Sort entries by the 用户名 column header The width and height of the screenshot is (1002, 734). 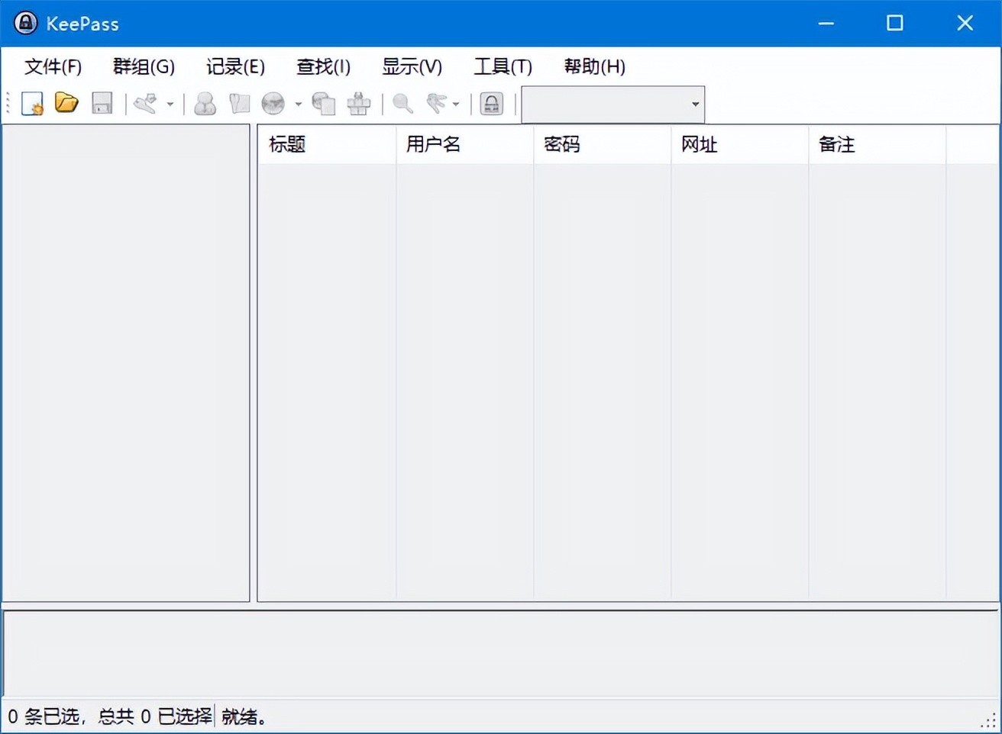pos(465,144)
